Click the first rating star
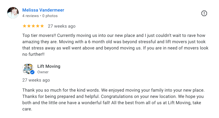Viewport: 219px width, 118px height. (24, 26)
